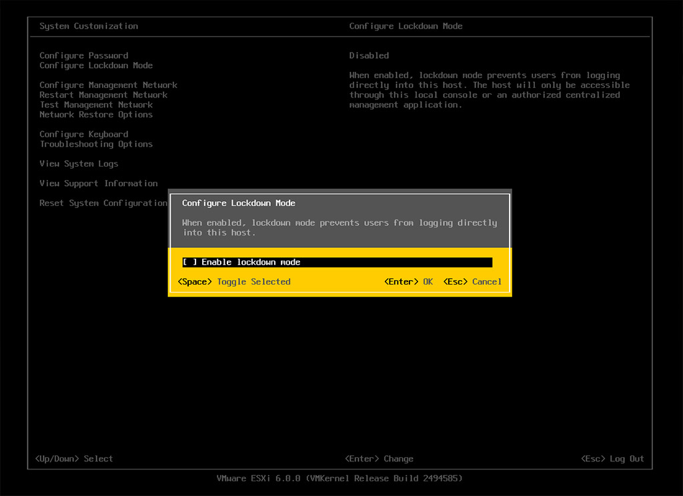The image size is (683, 496).
Task: Open Configure Management Network option
Action: 108,85
